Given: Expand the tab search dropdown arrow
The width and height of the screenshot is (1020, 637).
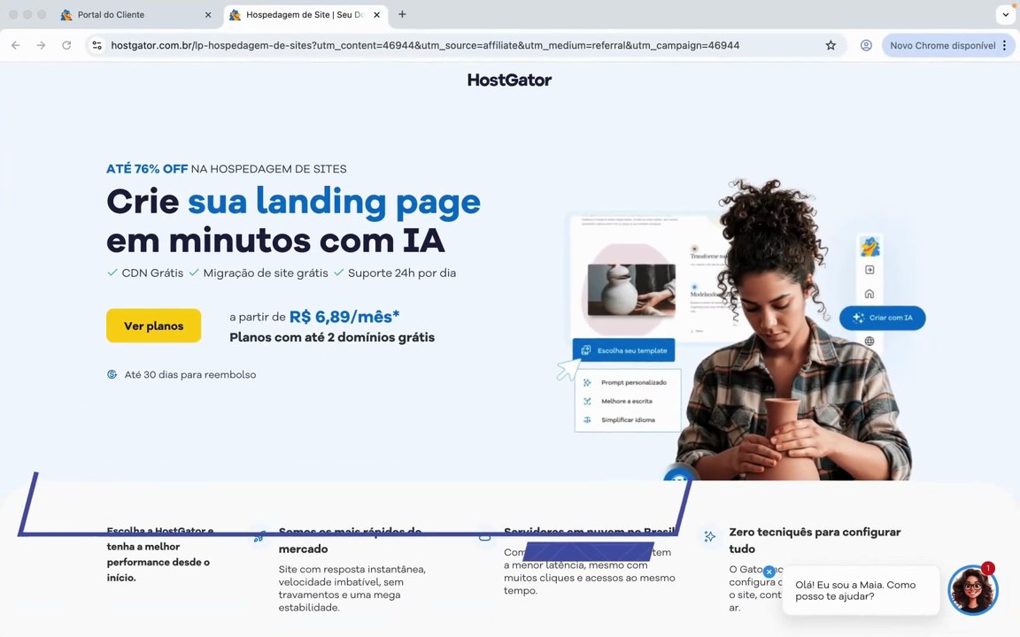Looking at the screenshot, I should [1005, 14].
